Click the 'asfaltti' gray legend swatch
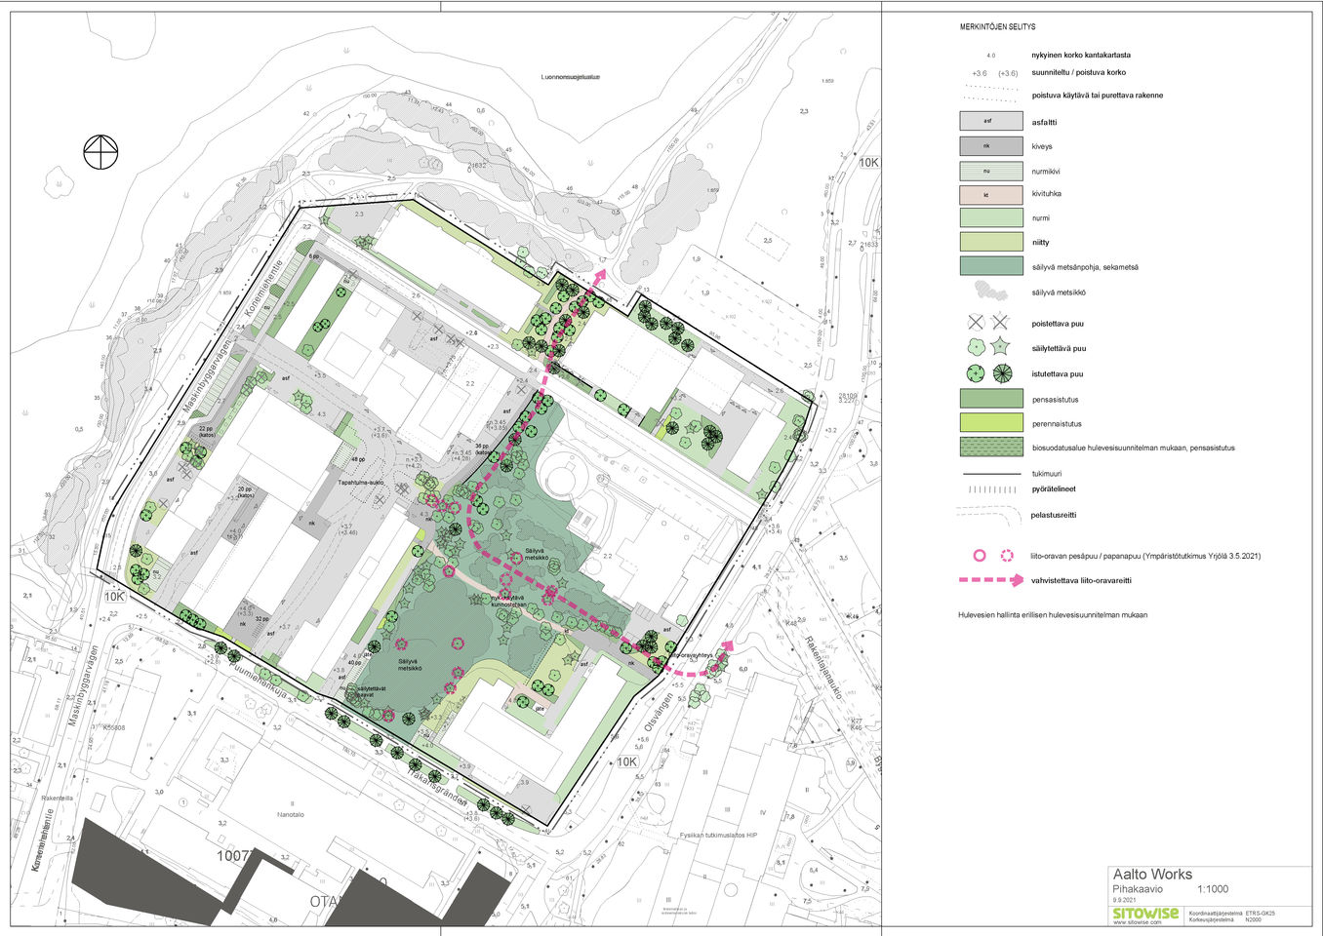 coord(990,122)
